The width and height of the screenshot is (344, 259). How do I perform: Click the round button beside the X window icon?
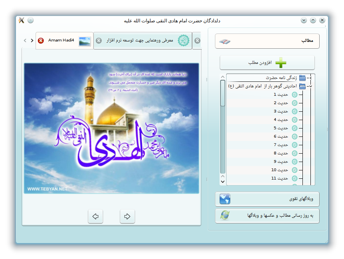click(30, 20)
